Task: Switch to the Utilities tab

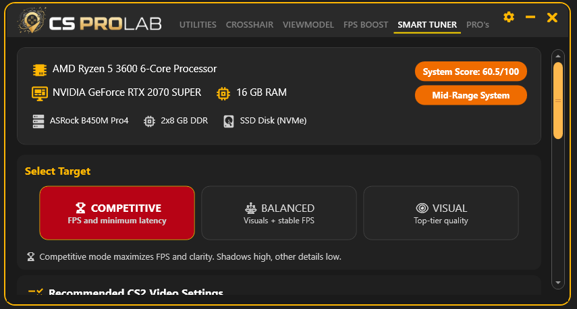Action: [x=198, y=25]
